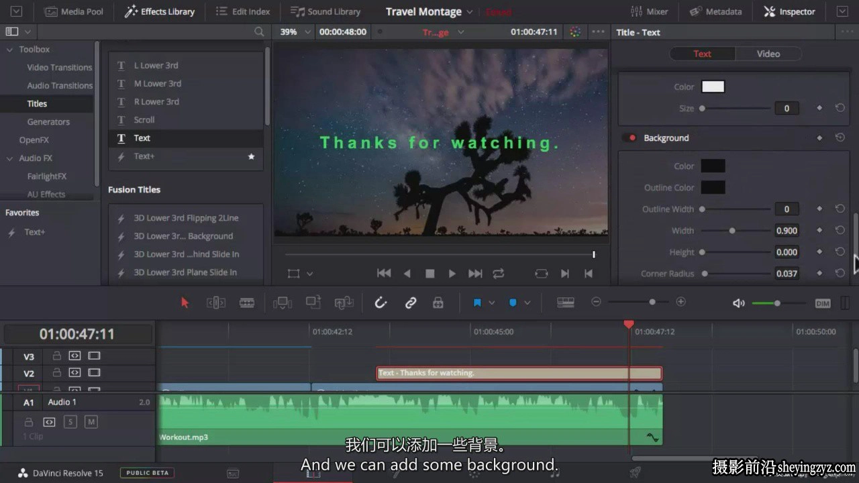Select Audio Transitions in the Toolbox
Viewport: 859px width, 483px height.
[x=60, y=85]
